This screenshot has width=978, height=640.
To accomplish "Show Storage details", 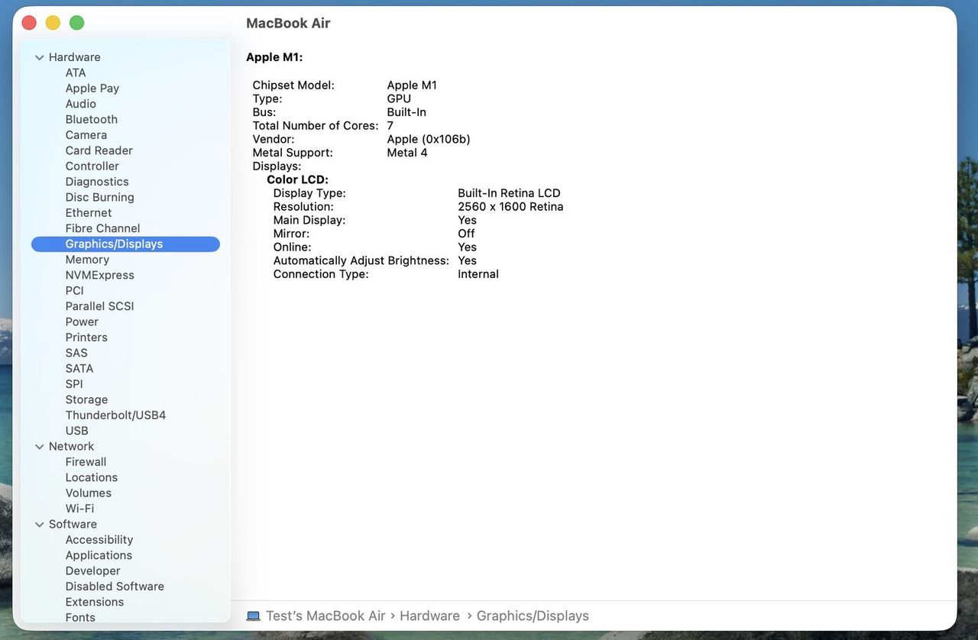I will pyautogui.click(x=86, y=399).
